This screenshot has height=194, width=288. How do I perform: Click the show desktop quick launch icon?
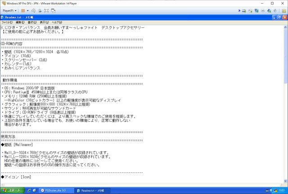(x=34, y=190)
